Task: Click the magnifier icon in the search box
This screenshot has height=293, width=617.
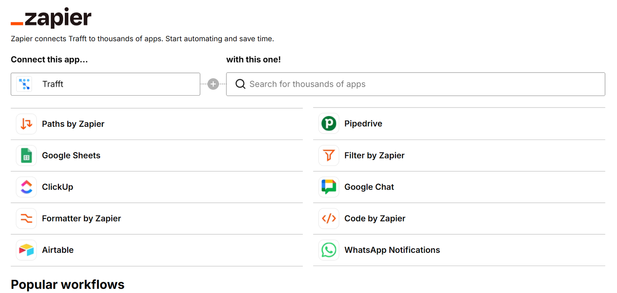Action: click(x=240, y=84)
